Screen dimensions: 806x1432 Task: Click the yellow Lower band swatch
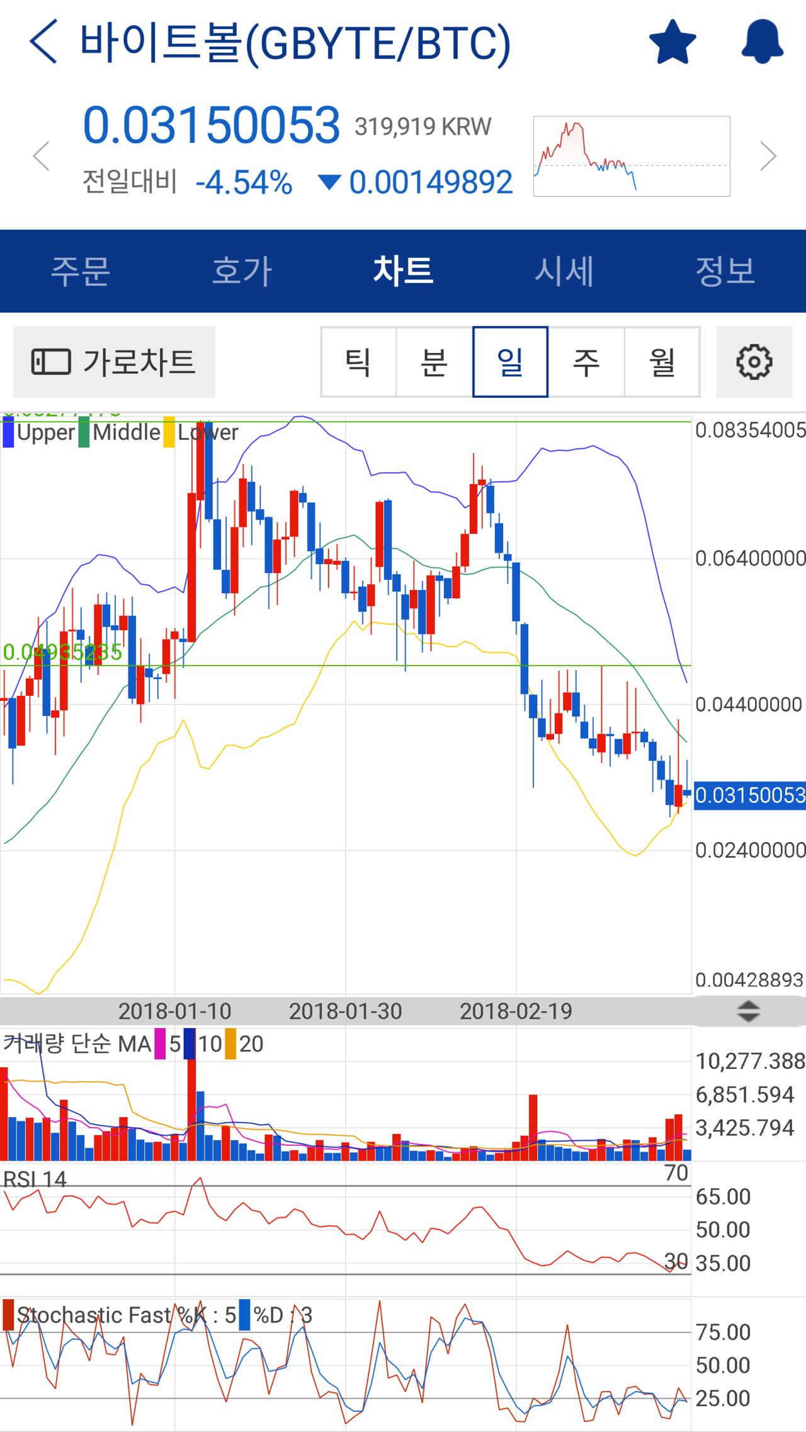169,433
